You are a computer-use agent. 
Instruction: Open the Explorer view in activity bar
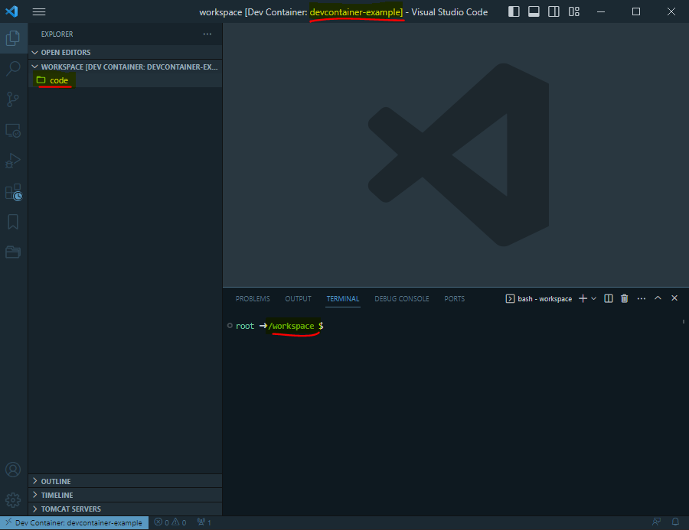pos(13,38)
